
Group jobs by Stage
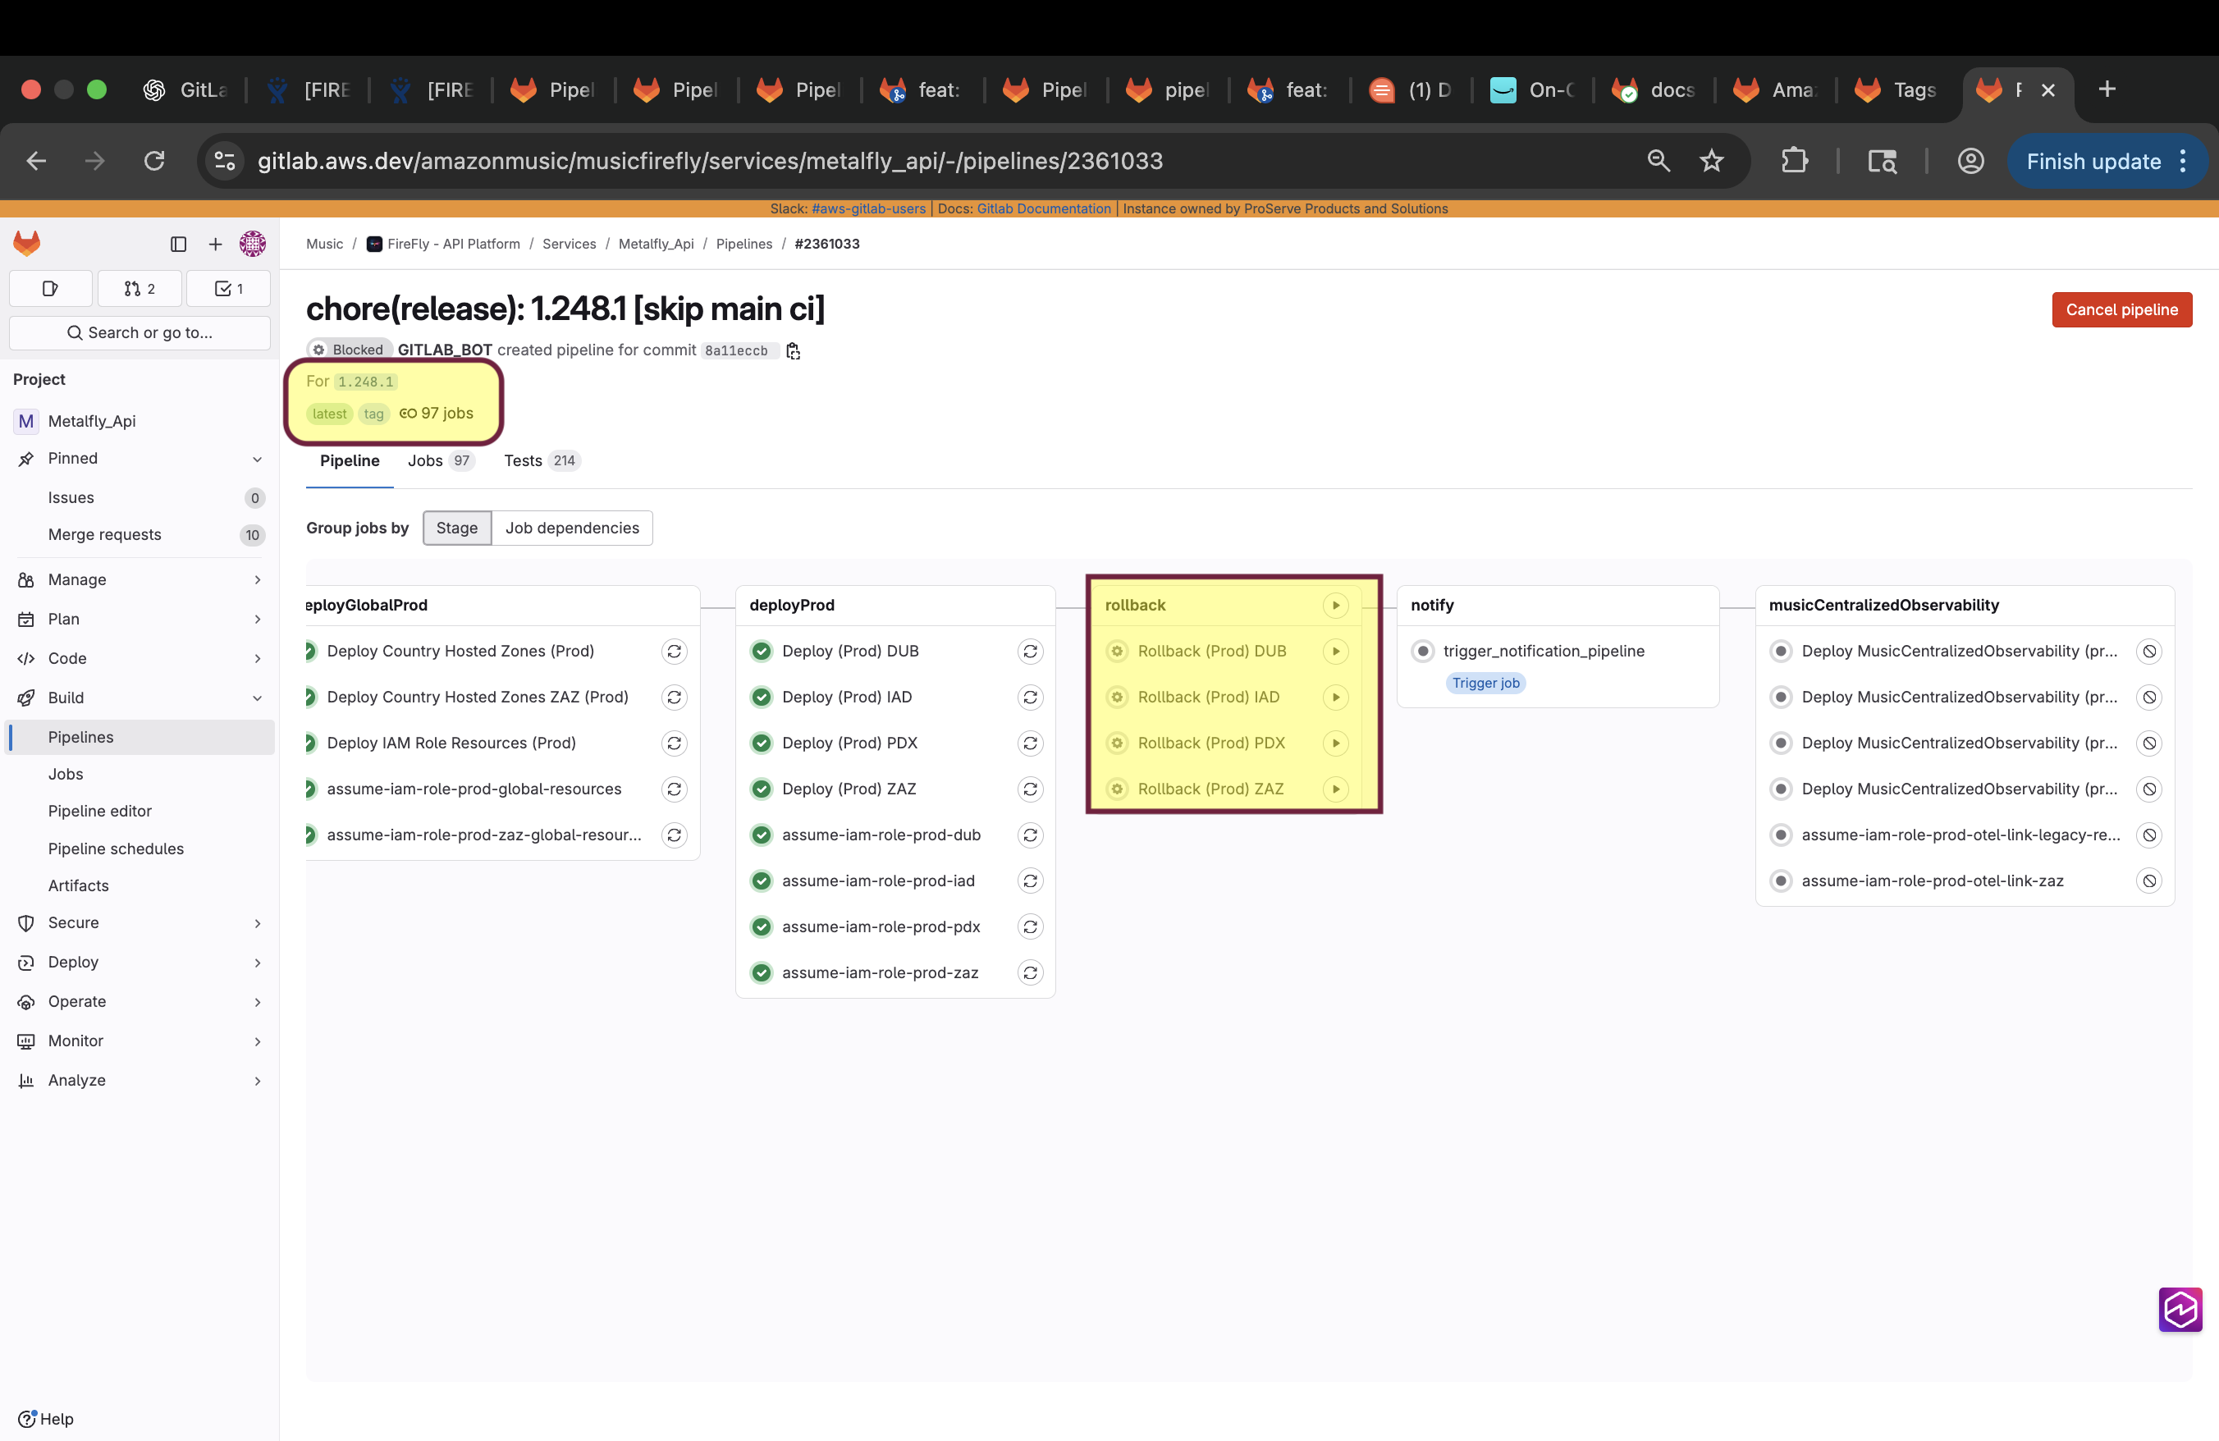click(x=457, y=528)
